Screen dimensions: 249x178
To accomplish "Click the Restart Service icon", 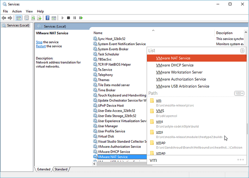I will click(81, 18).
